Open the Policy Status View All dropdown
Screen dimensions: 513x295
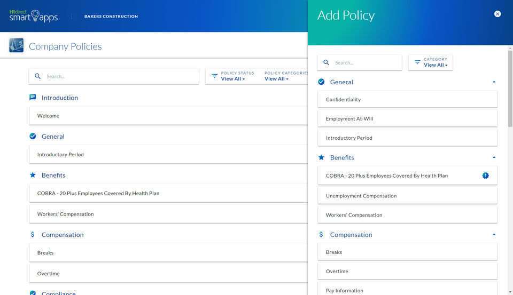[233, 79]
